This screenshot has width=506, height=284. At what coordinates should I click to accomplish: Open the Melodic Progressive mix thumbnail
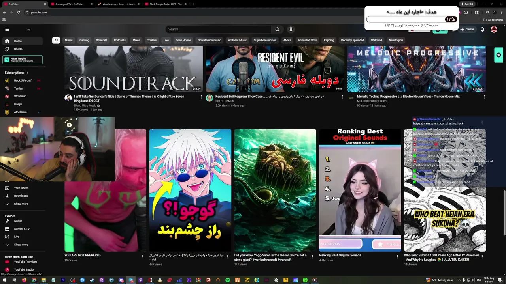[416, 69]
